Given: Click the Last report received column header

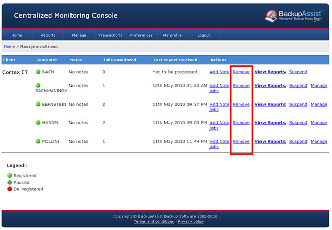Looking at the screenshot, I should (x=175, y=60).
